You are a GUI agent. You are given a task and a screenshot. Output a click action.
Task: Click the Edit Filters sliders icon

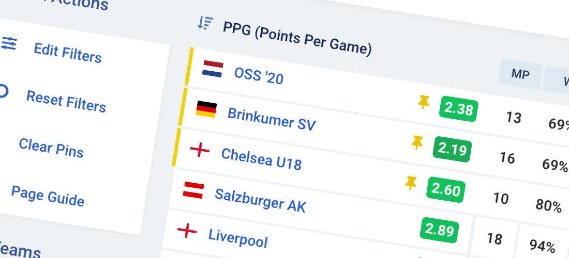(x=8, y=43)
